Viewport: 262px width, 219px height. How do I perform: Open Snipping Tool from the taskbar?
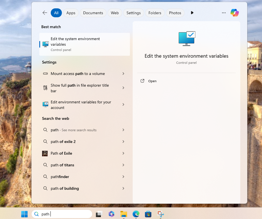(x=161, y=214)
